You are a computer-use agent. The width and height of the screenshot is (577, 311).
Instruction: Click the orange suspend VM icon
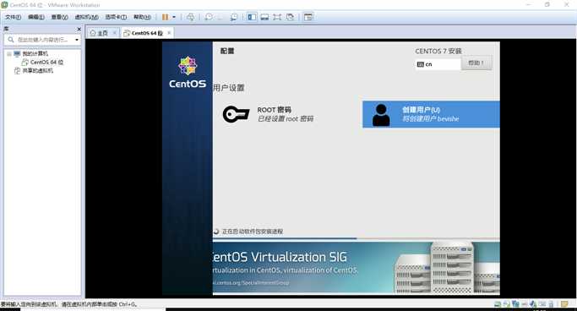(165, 17)
